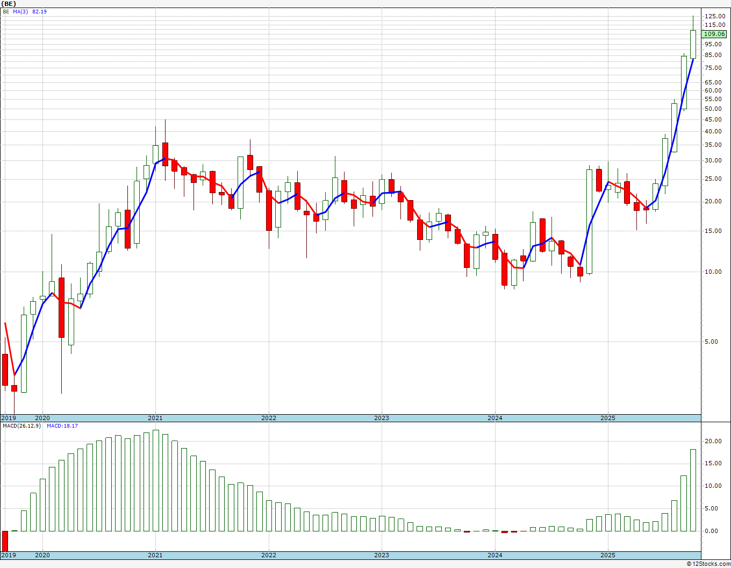Select the MACD:18.17 value readout

pyautogui.click(x=62, y=426)
